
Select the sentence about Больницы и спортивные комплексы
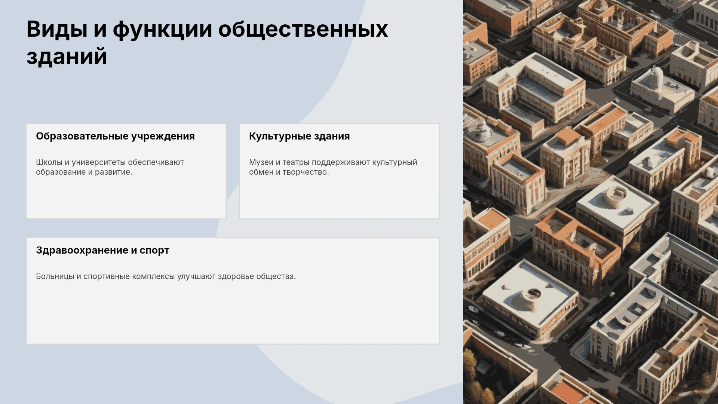pos(166,276)
